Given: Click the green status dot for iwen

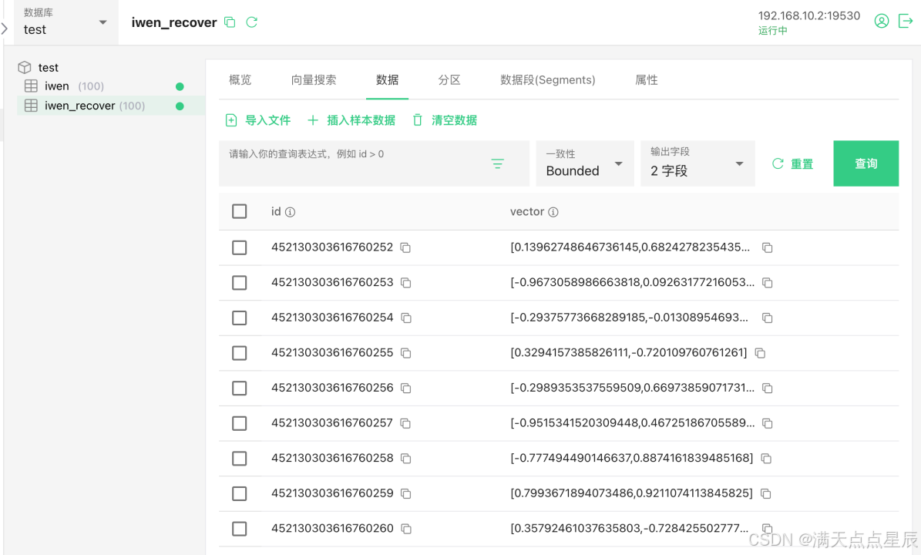Looking at the screenshot, I should pyautogui.click(x=180, y=86).
